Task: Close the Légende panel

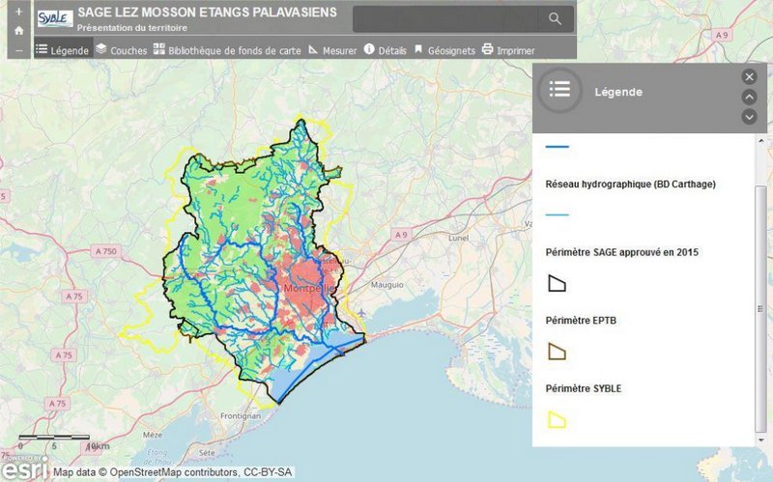Action: point(750,76)
